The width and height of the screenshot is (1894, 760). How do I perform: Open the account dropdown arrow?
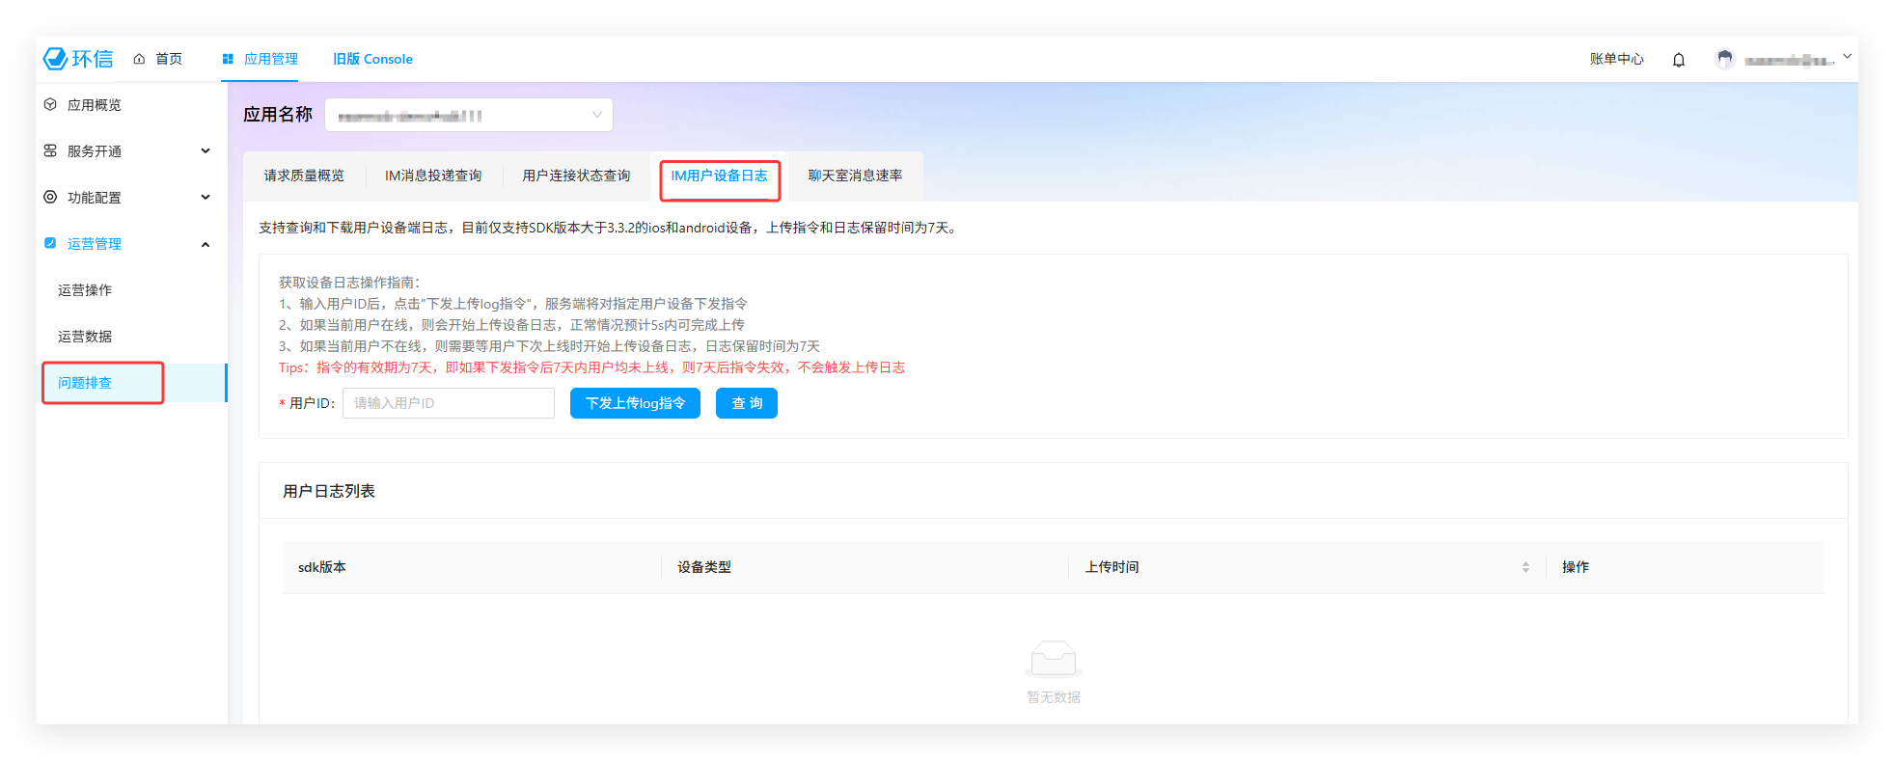[x=1847, y=57]
